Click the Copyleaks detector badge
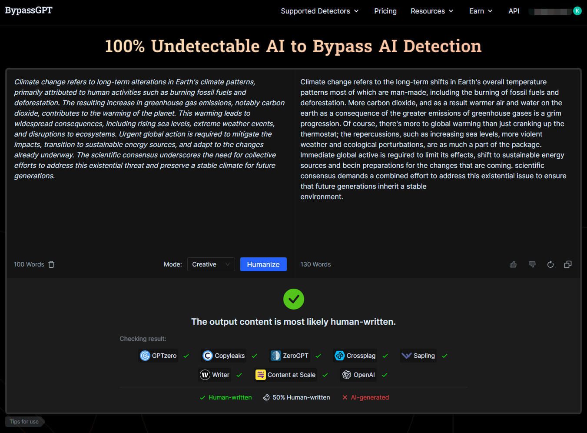587x433 pixels. click(x=224, y=356)
